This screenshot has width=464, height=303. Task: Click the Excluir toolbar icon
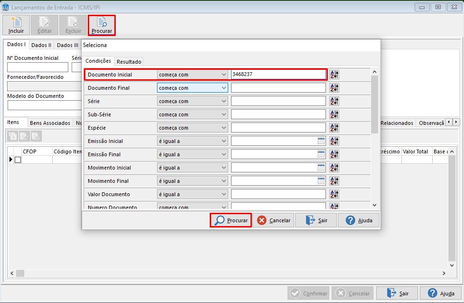73,25
